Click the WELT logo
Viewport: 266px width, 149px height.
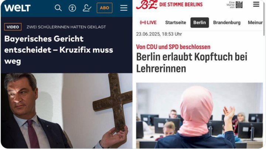[x=17, y=8]
